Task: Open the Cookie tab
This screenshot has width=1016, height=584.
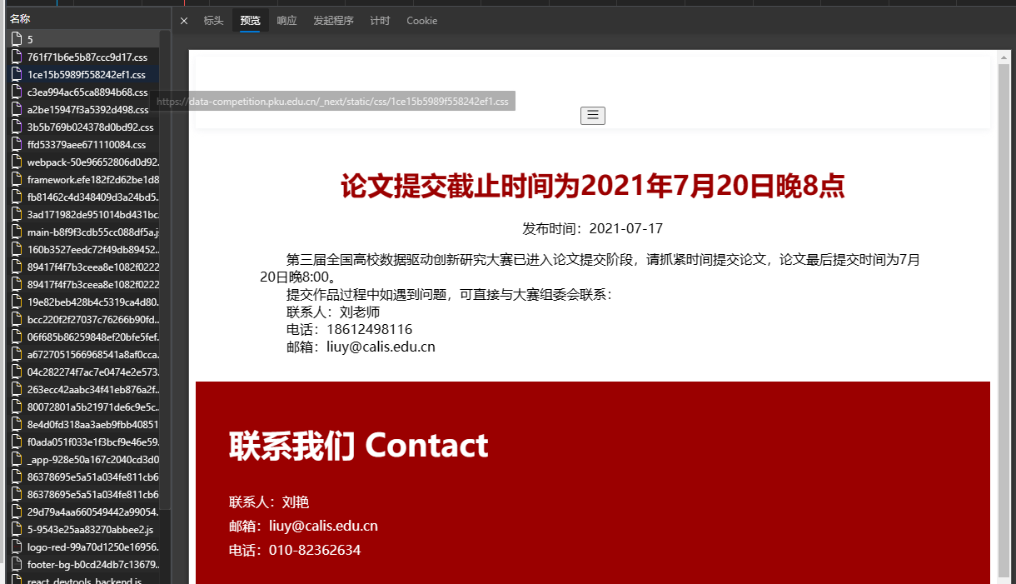Action: coord(421,21)
